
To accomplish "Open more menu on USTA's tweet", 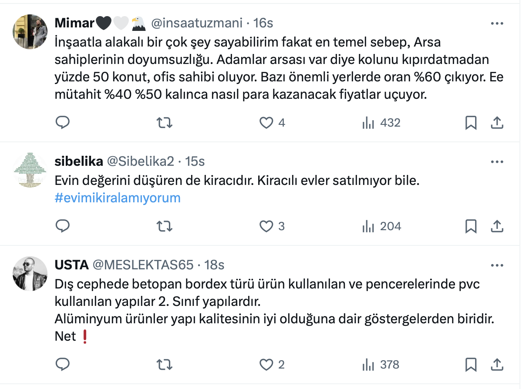I will pyautogui.click(x=497, y=265).
